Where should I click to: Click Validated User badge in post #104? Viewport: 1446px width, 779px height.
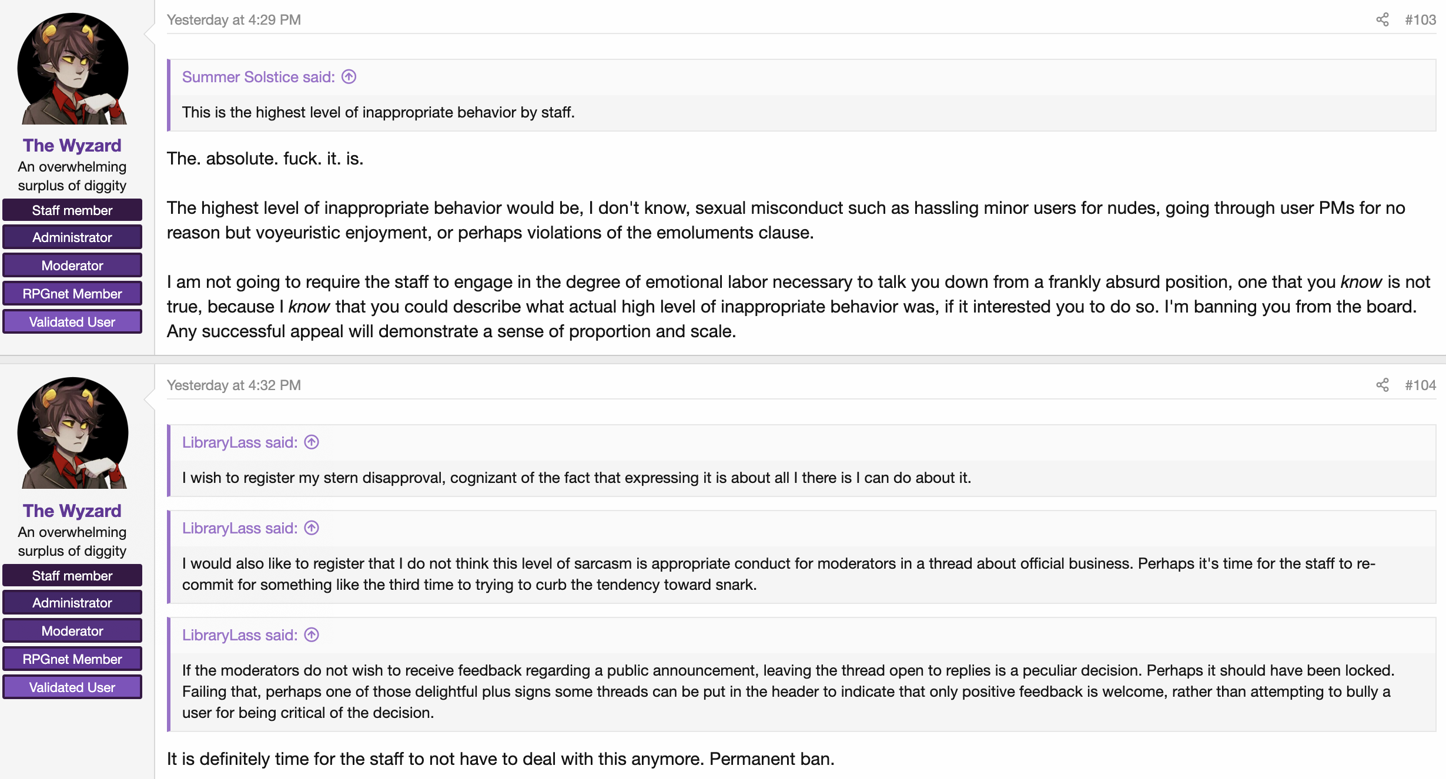click(72, 687)
